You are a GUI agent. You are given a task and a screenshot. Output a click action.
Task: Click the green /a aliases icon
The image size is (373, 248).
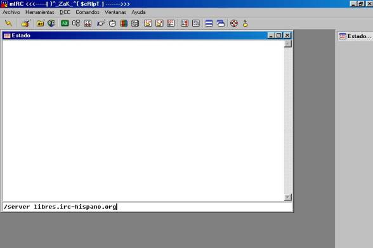coord(65,23)
